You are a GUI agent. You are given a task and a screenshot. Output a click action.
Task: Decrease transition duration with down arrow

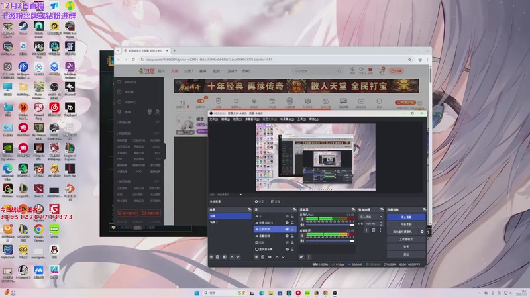[x=382, y=225]
